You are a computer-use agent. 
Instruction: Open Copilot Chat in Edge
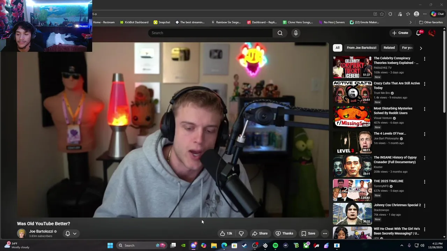pyautogui.click(x=437, y=14)
